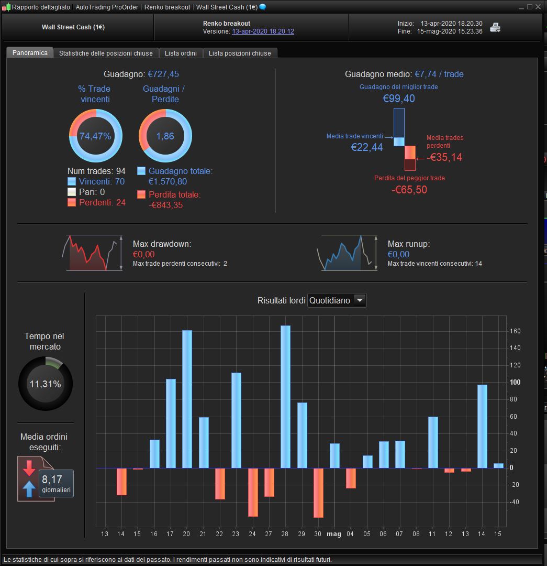Open the Lista posizioni chiuse tab
This screenshot has width=547, height=566.
(240, 53)
